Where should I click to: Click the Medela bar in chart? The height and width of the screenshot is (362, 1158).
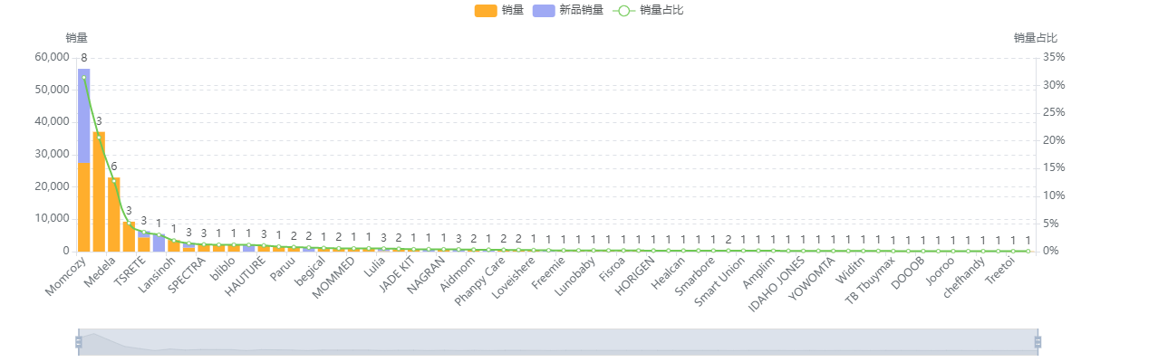coord(99,192)
